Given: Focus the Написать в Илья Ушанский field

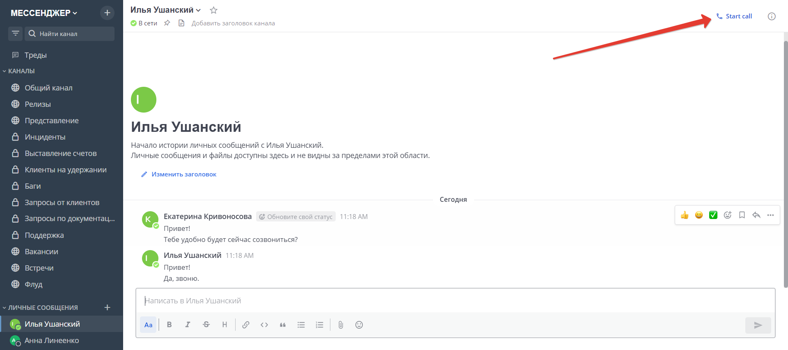Looking at the screenshot, I should (x=456, y=301).
